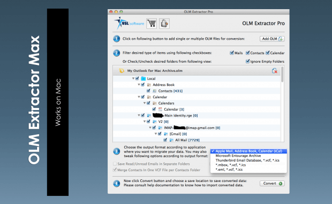Uncheck the Calendars subfolder checkbox
This screenshot has height=204, width=332.
click(x=148, y=103)
